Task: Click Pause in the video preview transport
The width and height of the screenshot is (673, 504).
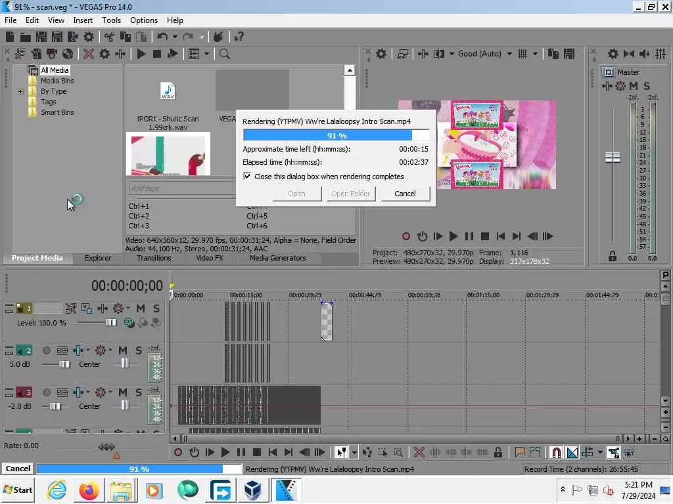Action: coord(469,236)
